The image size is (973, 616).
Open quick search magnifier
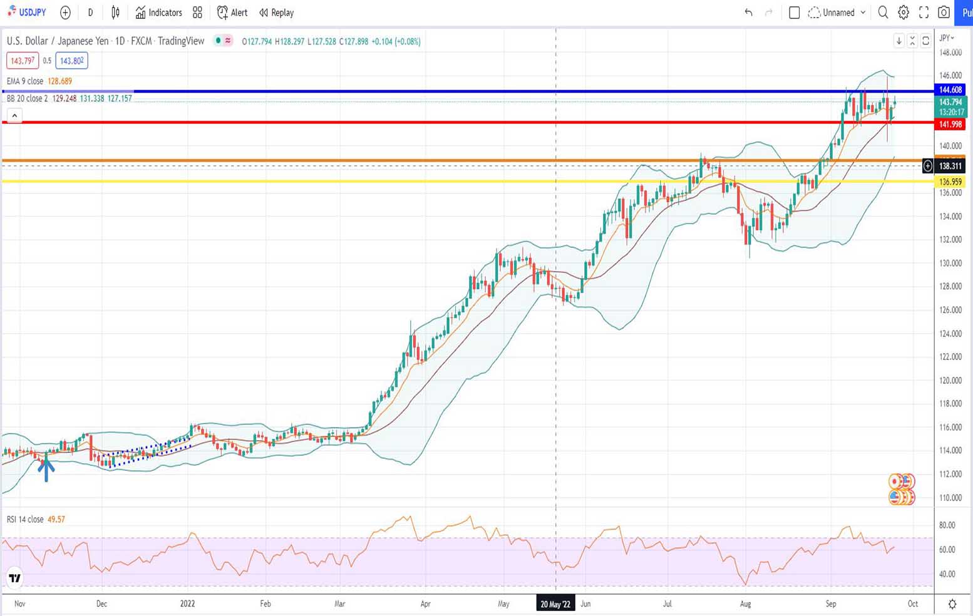pos(883,13)
